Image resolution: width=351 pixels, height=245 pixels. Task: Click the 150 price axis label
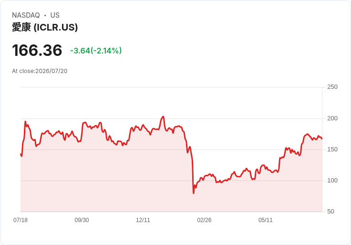pyautogui.click(x=332, y=149)
